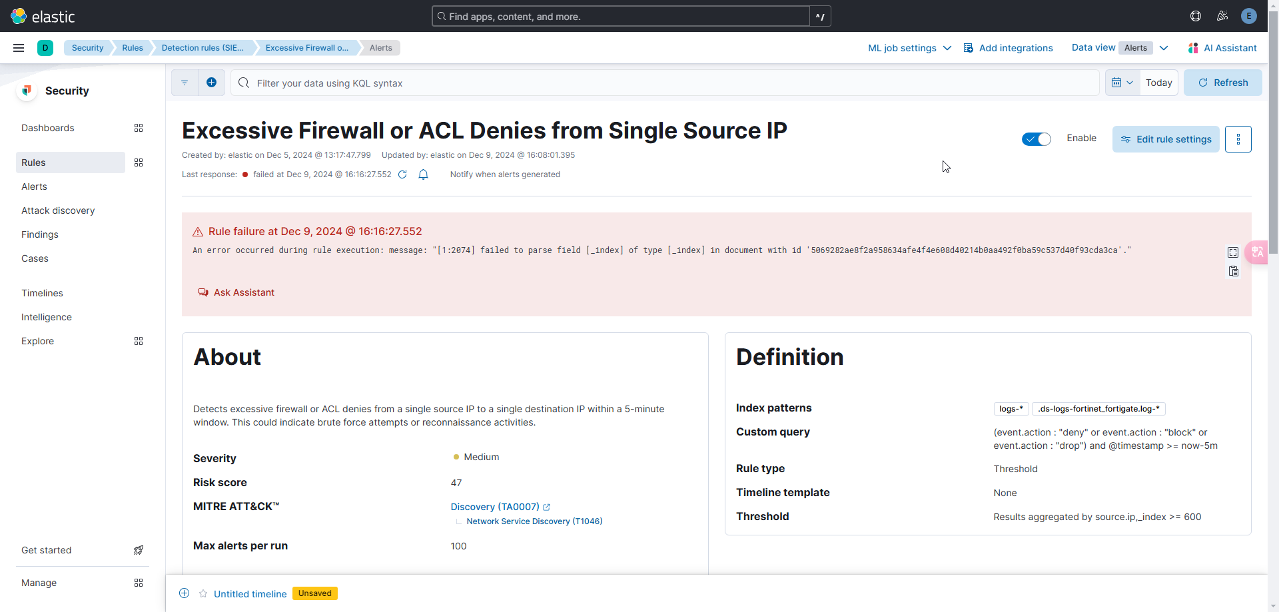Viewport: 1279px width, 612px height.
Task: Click the Refresh button
Action: coord(1223,83)
